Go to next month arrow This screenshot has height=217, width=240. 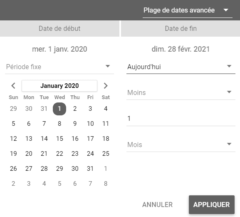(x=106, y=86)
